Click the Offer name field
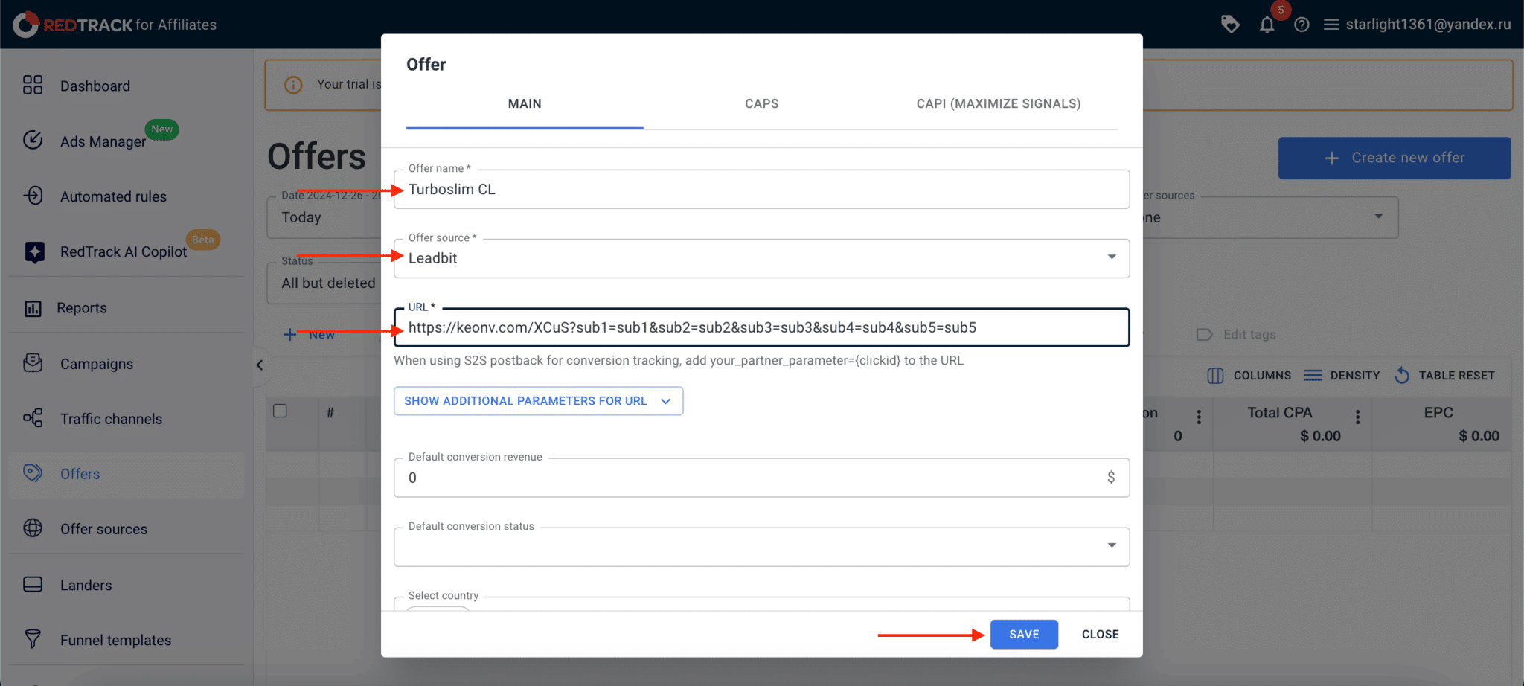1524x686 pixels. (x=761, y=189)
